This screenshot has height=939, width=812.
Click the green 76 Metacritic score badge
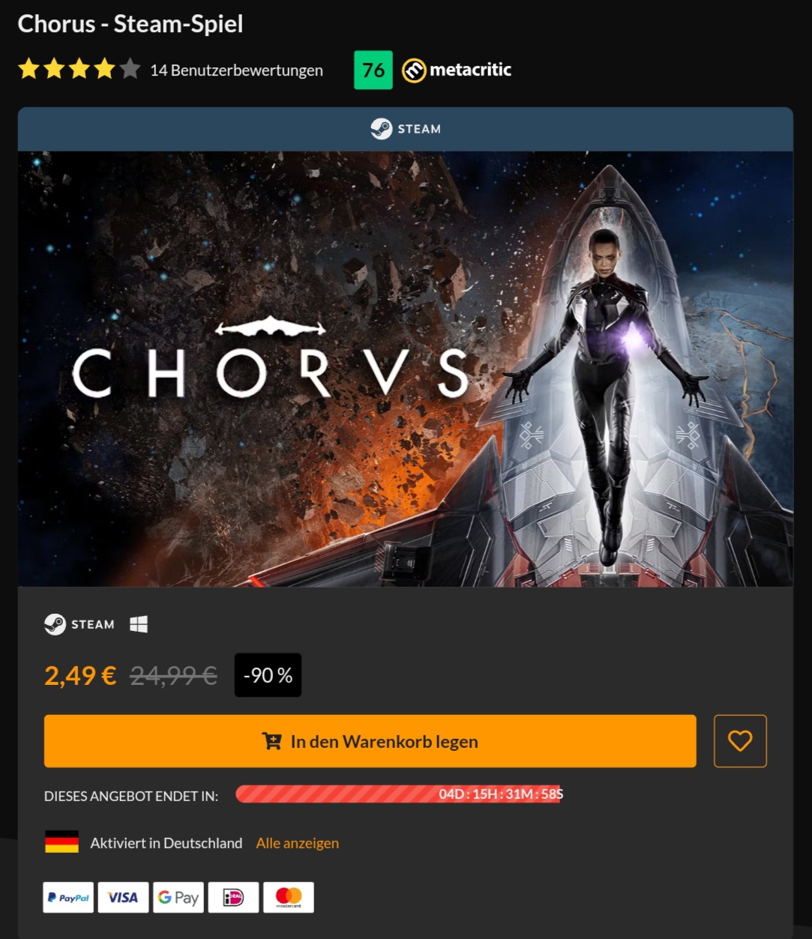pos(373,70)
